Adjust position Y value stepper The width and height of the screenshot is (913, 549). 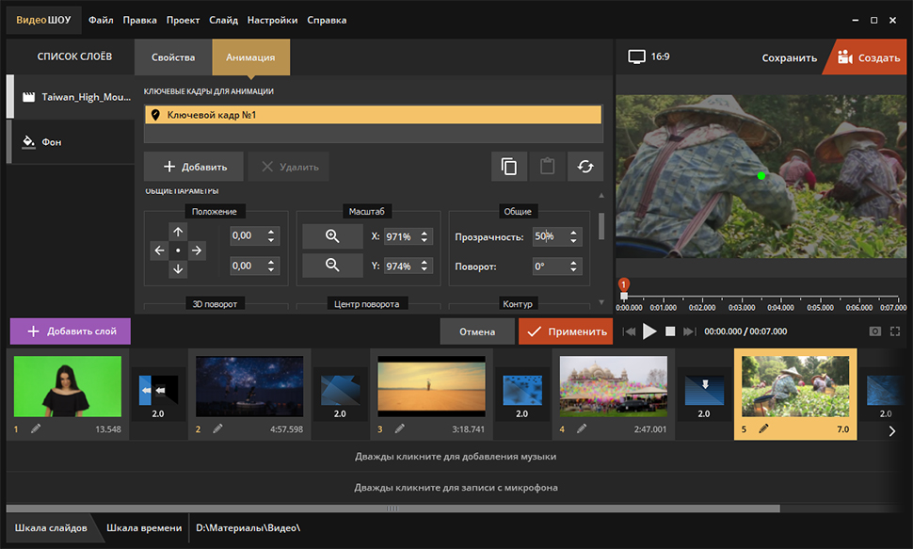coord(271,266)
